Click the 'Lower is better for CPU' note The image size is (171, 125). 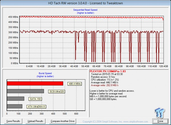click(x=112, y=91)
